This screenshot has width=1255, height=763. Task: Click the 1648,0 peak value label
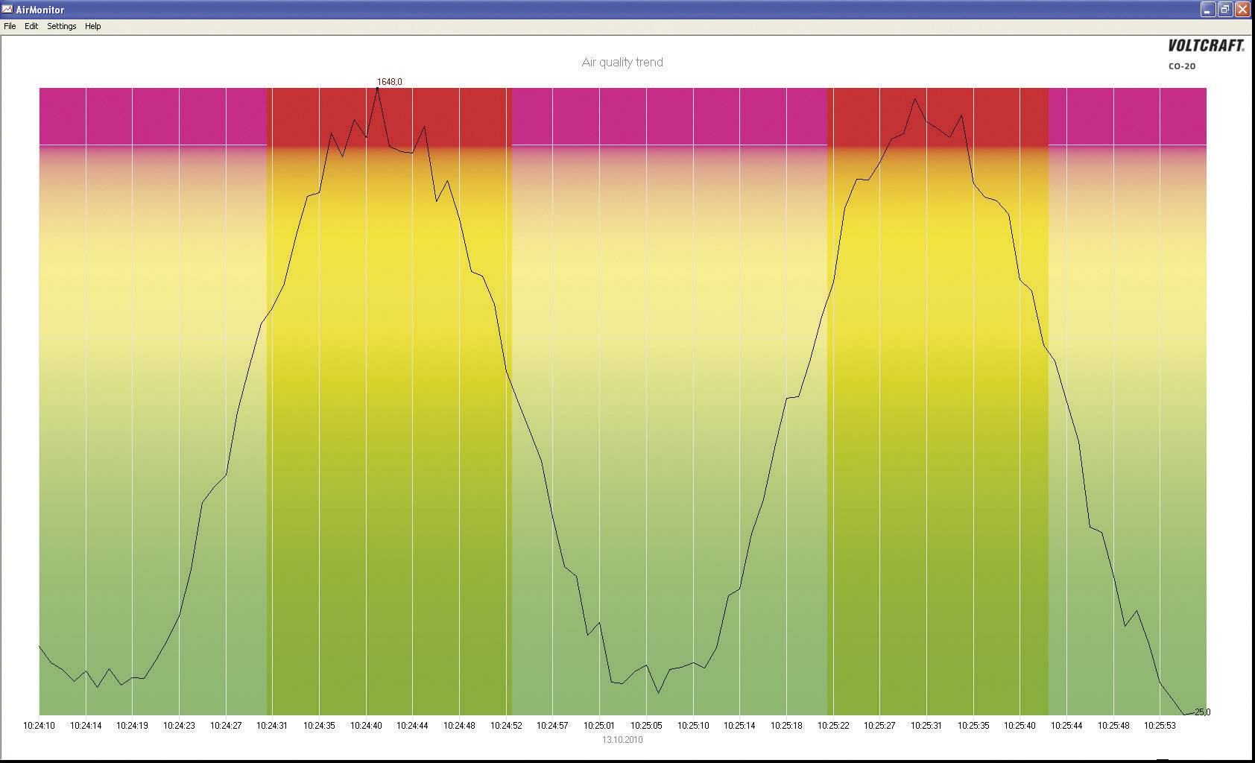click(390, 82)
